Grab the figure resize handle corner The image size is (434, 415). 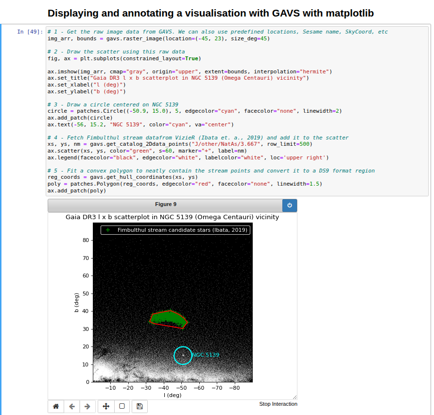point(295,397)
